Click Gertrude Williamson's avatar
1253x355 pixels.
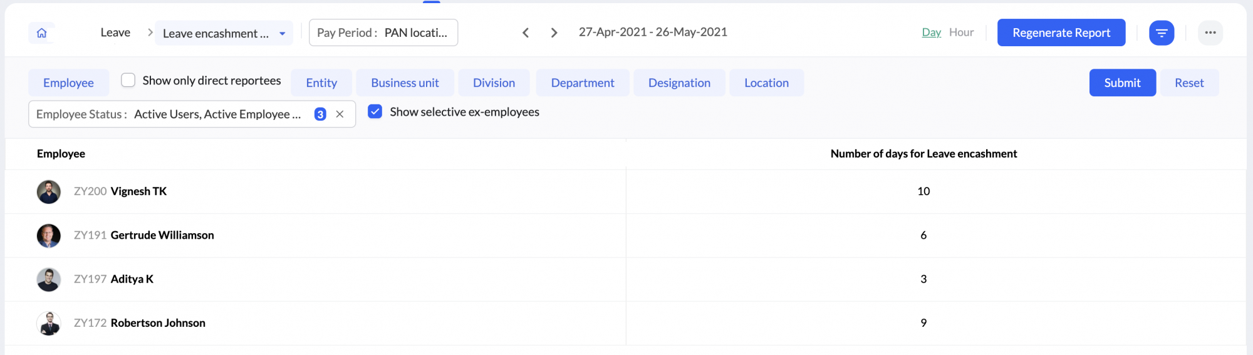click(49, 236)
